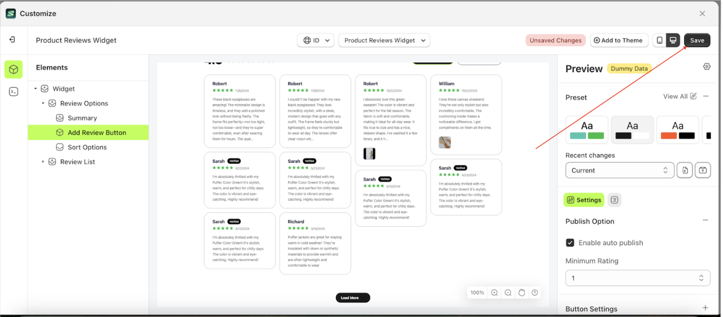The height and width of the screenshot is (317, 723).
Task: Click the Sort Options element icon
Action: coord(60,147)
